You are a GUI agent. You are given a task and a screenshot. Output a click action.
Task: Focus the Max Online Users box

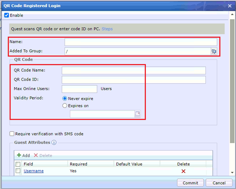(x=80, y=89)
